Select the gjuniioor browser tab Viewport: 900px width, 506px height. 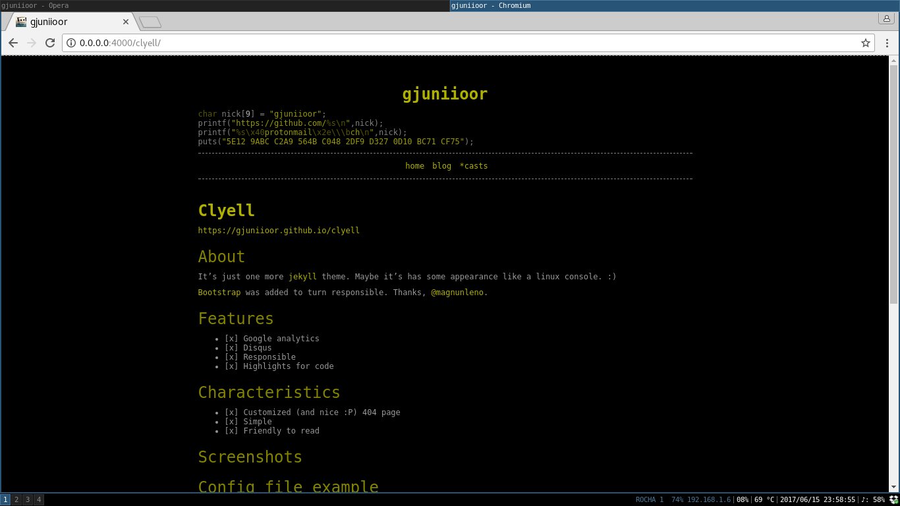pyautogui.click(x=72, y=21)
